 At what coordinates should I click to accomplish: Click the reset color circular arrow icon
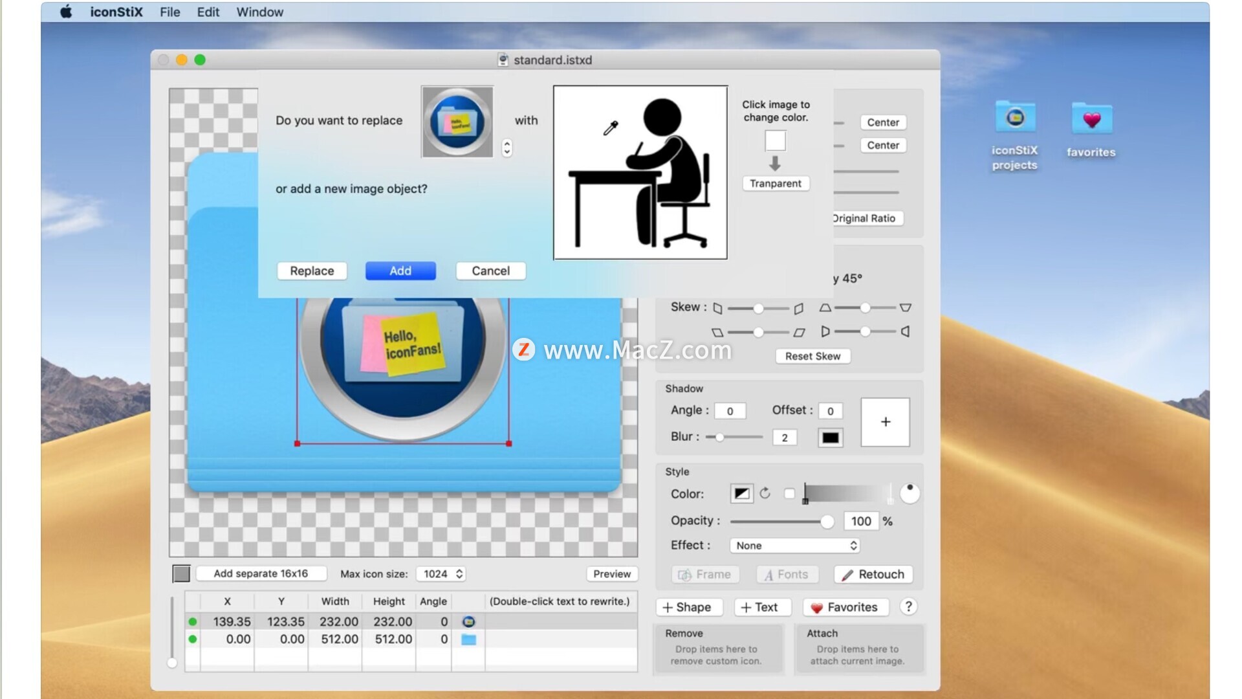point(765,493)
